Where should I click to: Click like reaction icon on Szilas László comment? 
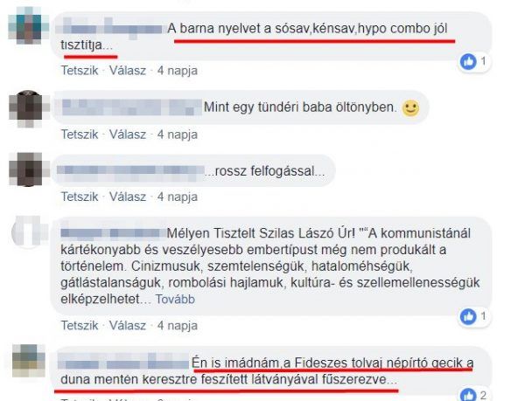pyautogui.click(x=468, y=316)
